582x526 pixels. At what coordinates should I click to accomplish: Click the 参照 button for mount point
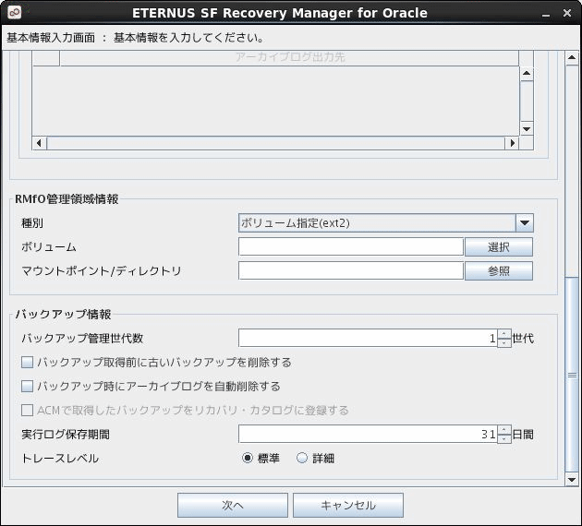499,271
